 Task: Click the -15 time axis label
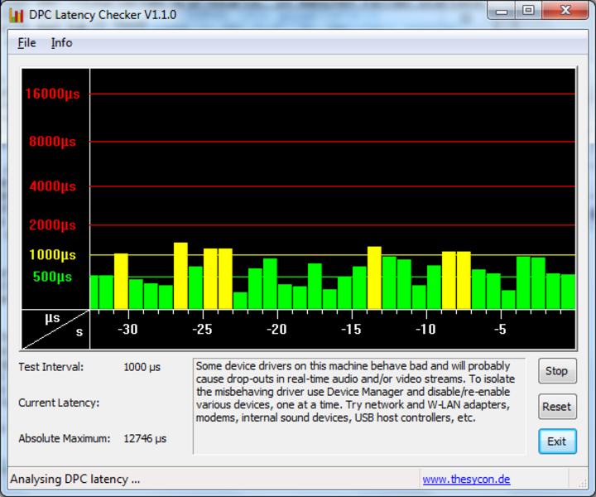tap(351, 330)
